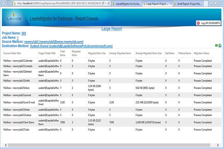This screenshot has width=224, height=149.
Task: Click the Log off JOHNSMITH button
Action: click(x=208, y=23)
